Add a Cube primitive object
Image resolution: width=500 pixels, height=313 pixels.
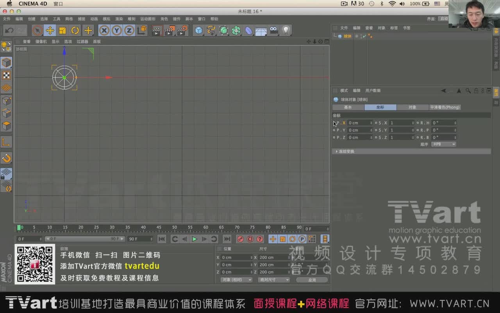[x=199, y=31]
